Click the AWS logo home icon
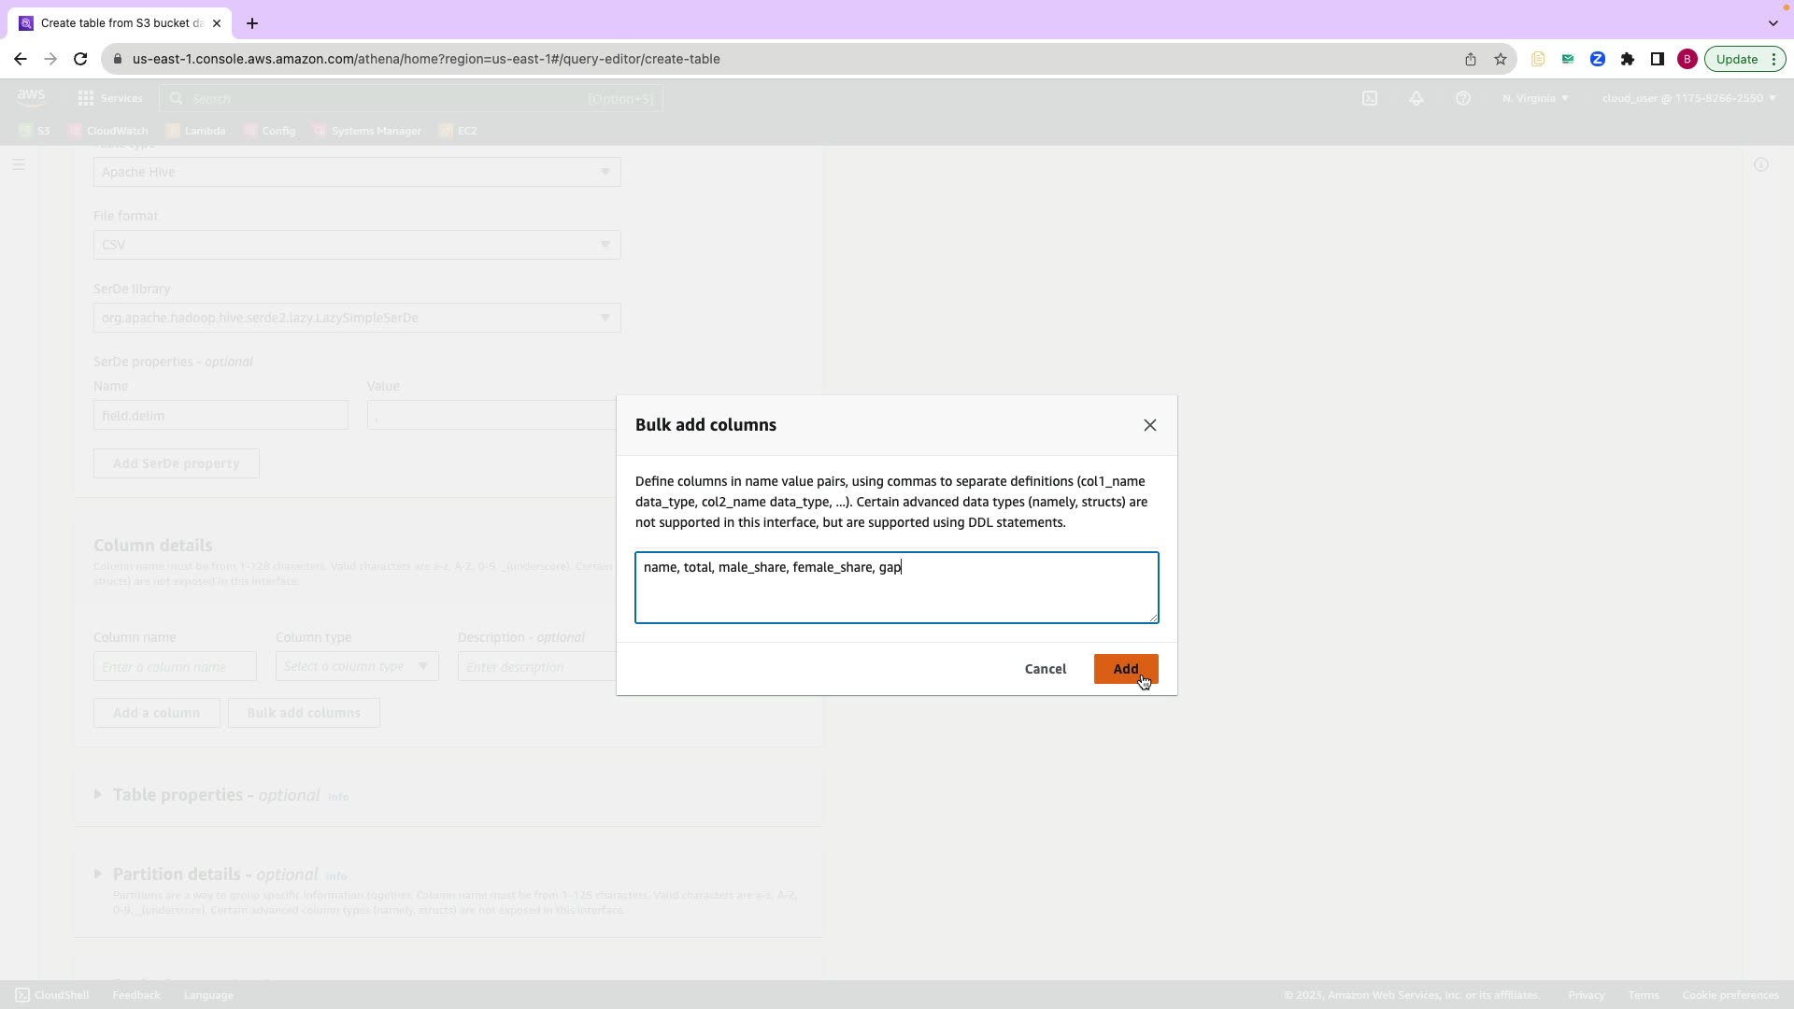The image size is (1794, 1009). pos(31,97)
